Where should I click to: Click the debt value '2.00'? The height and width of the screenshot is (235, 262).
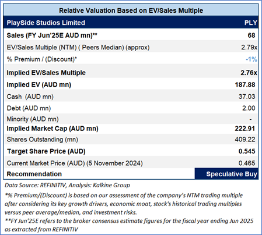pos(249,108)
